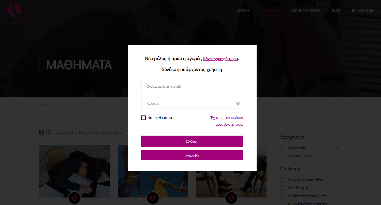Click instructor avatar on first course card
Viewport: 381px width, 205px height.
click(75, 198)
